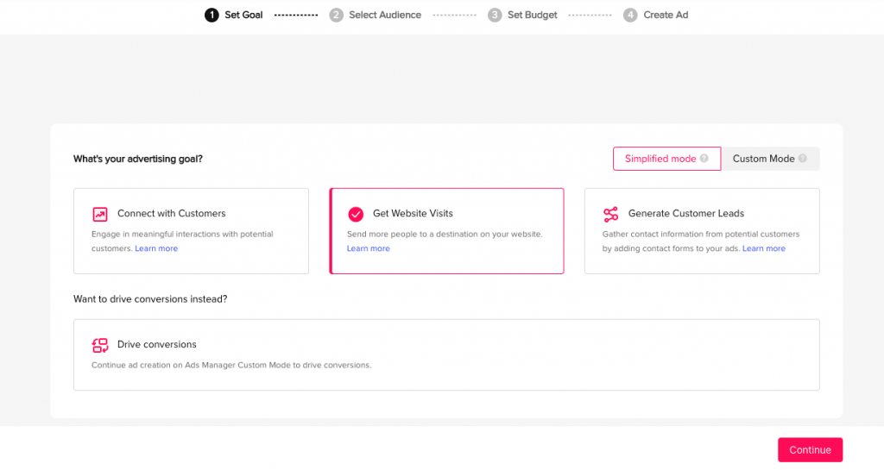Click the help icon next to Simplified mode
This screenshot has height=470, width=884.
pyautogui.click(x=704, y=159)
